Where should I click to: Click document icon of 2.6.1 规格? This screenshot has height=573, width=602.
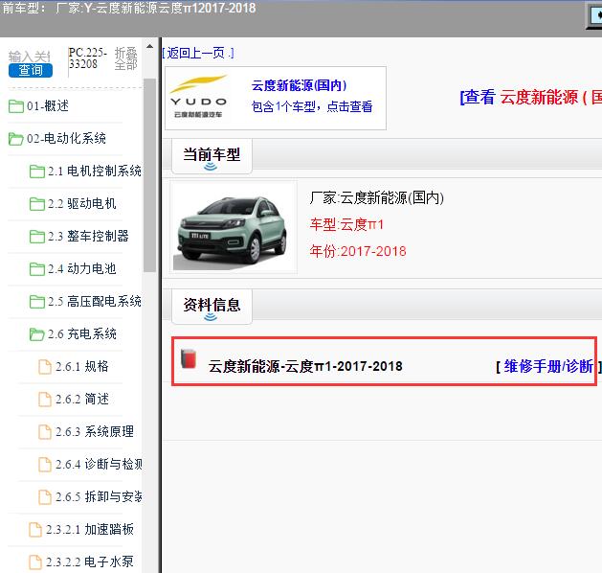45,367
